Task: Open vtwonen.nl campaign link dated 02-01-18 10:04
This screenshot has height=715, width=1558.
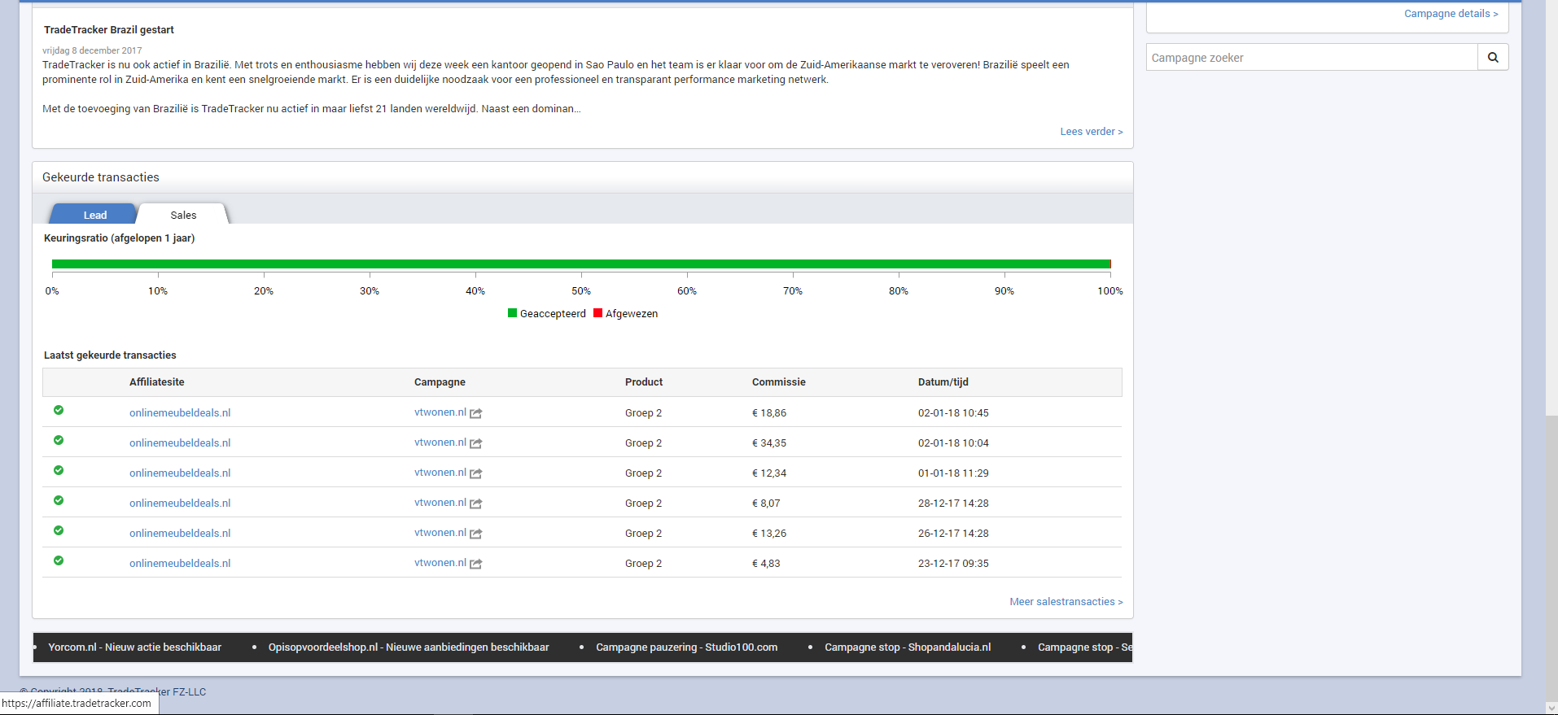Action: tap(440, 443)
